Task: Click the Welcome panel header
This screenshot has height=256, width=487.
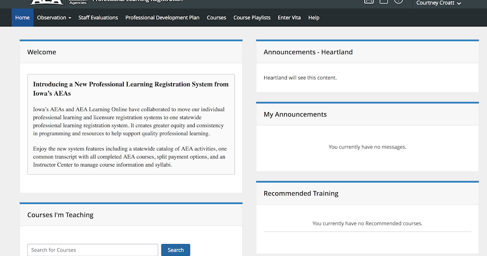Action: [41, 52]
